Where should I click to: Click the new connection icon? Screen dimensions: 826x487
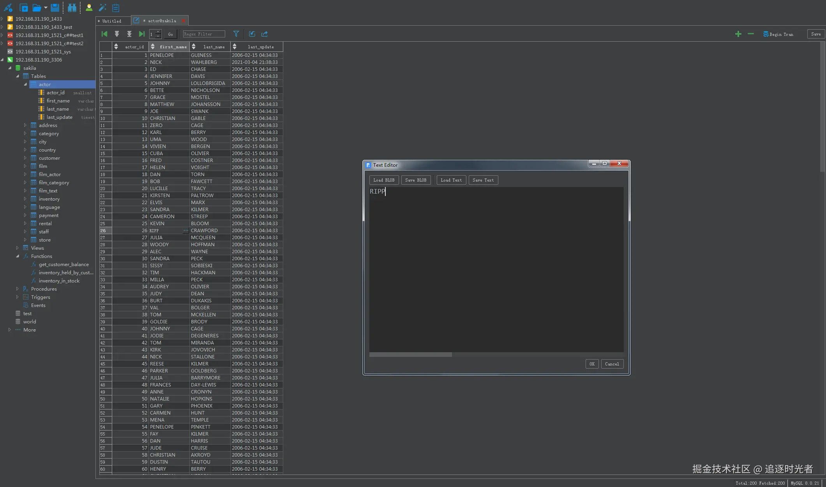[8, 7]
